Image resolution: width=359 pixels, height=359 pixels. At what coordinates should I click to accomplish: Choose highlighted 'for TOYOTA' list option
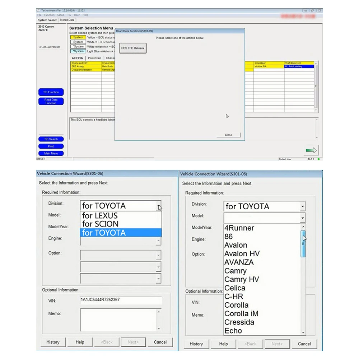coord(121,233)
